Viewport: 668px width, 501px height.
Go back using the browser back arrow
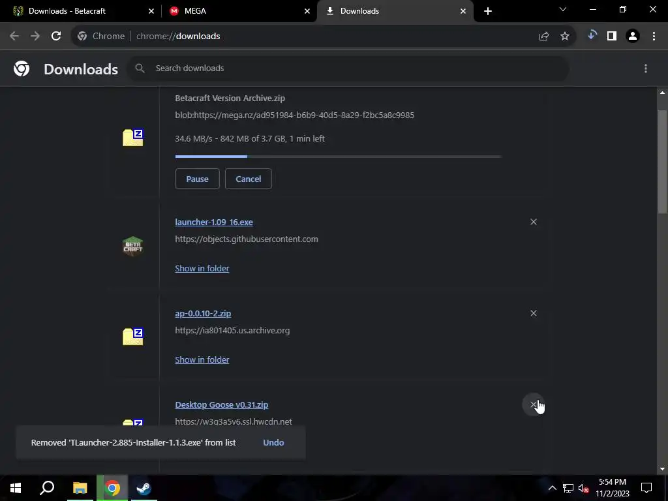(x=14, y=37)
